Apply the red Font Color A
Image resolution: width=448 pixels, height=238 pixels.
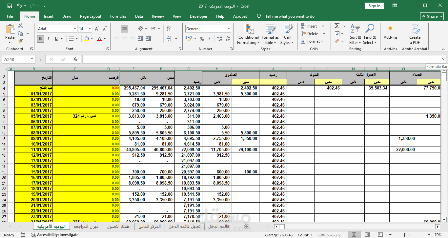(x=100, y=39)
